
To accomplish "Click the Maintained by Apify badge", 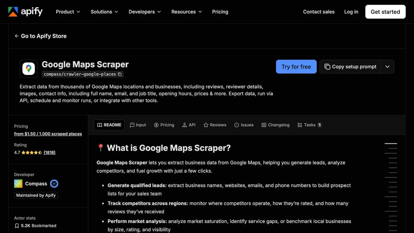I will (36, 195).
